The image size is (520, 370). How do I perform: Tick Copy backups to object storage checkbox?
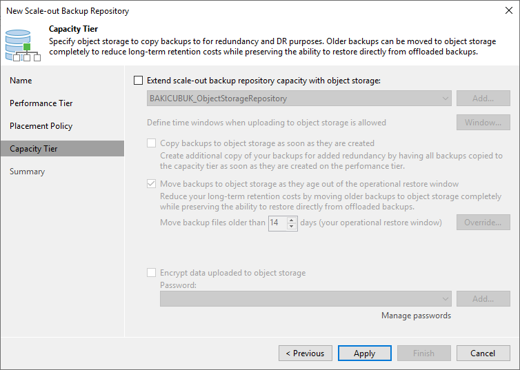click(151, 143)
